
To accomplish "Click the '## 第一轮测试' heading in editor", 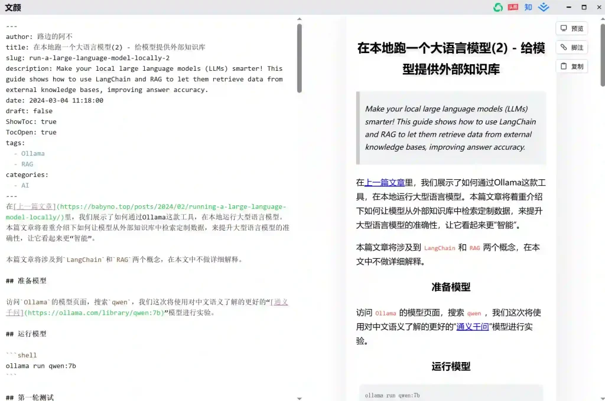I will point(30,397).
